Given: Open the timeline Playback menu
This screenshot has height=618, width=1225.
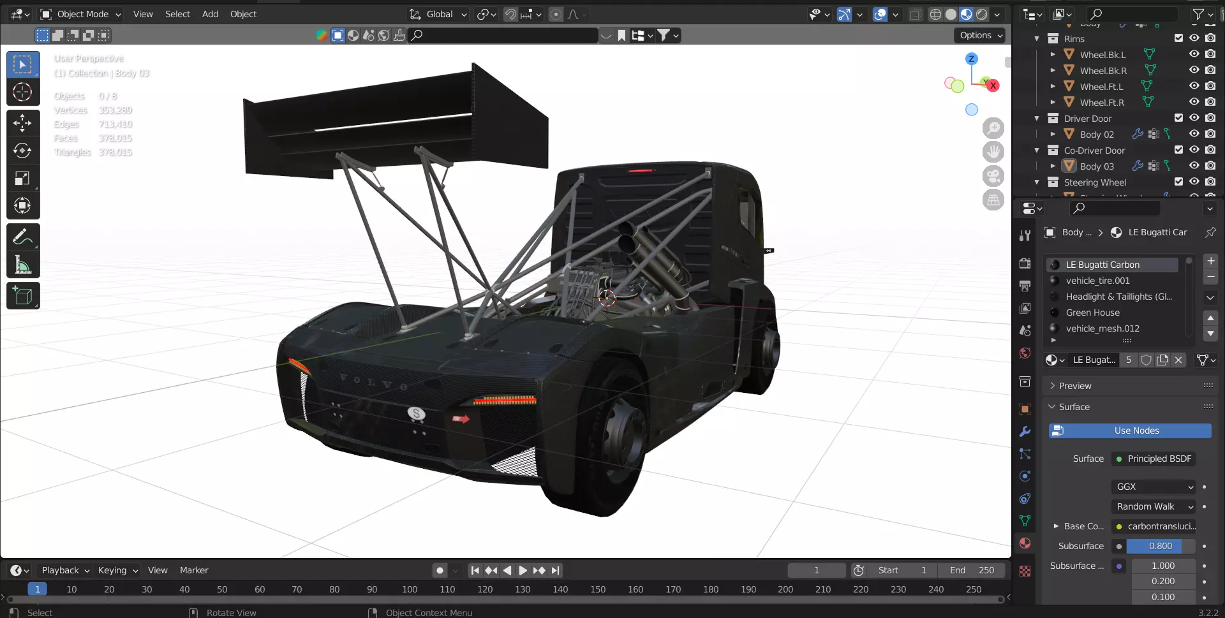Looking at the screenshot, I should 65,570.
